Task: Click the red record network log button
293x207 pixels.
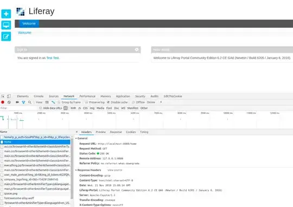Action: [3, 102]
